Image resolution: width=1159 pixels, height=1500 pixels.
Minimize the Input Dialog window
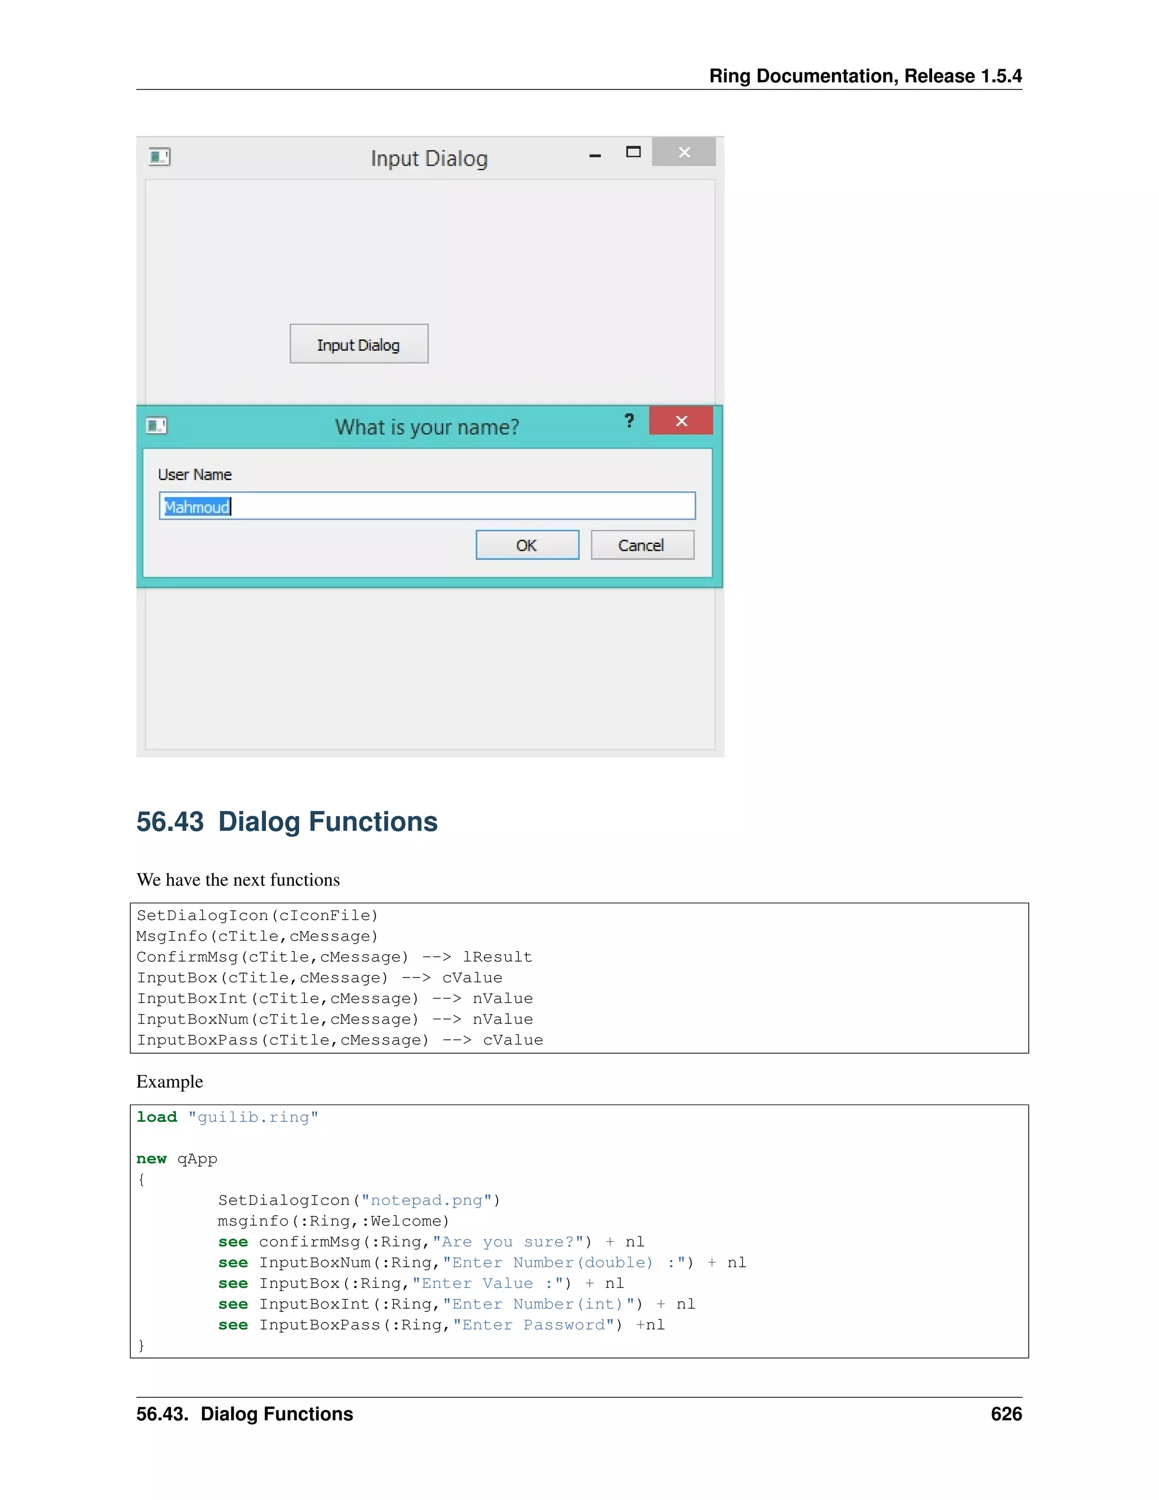595,155
